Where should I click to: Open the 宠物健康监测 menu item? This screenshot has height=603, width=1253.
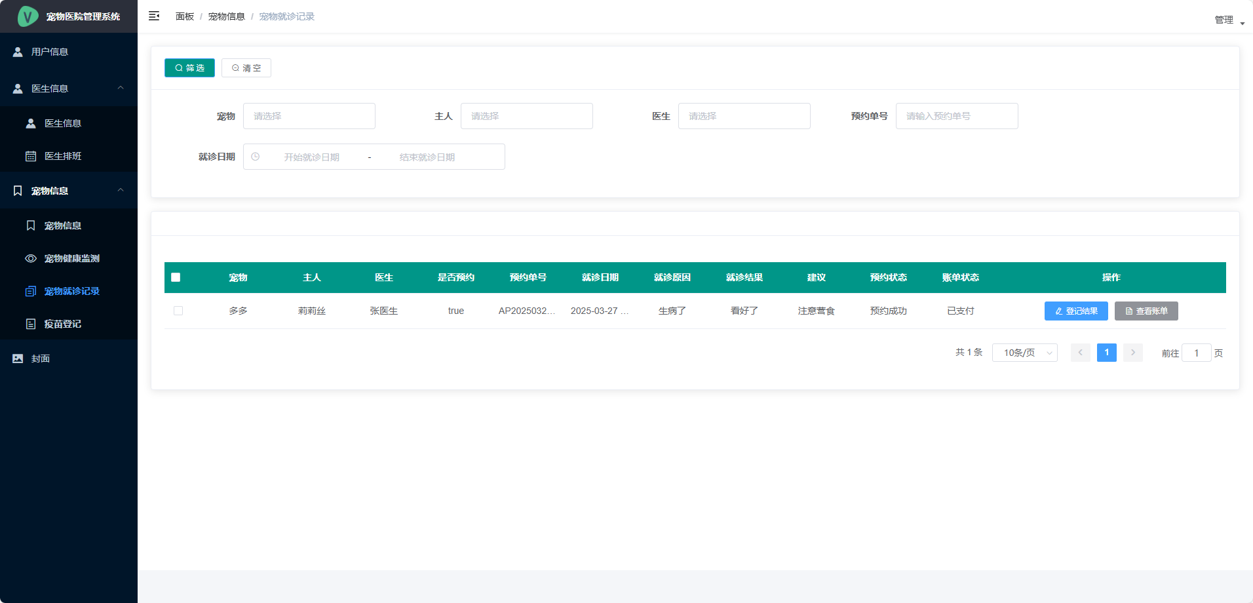[69, 258]
